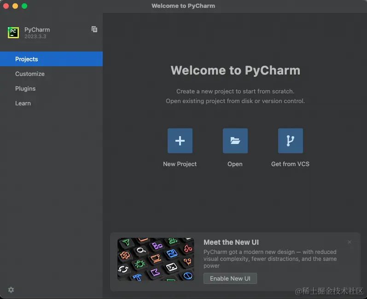
Task: Click the PyCharm PC logo icon
Action: [x=13, y=33]
